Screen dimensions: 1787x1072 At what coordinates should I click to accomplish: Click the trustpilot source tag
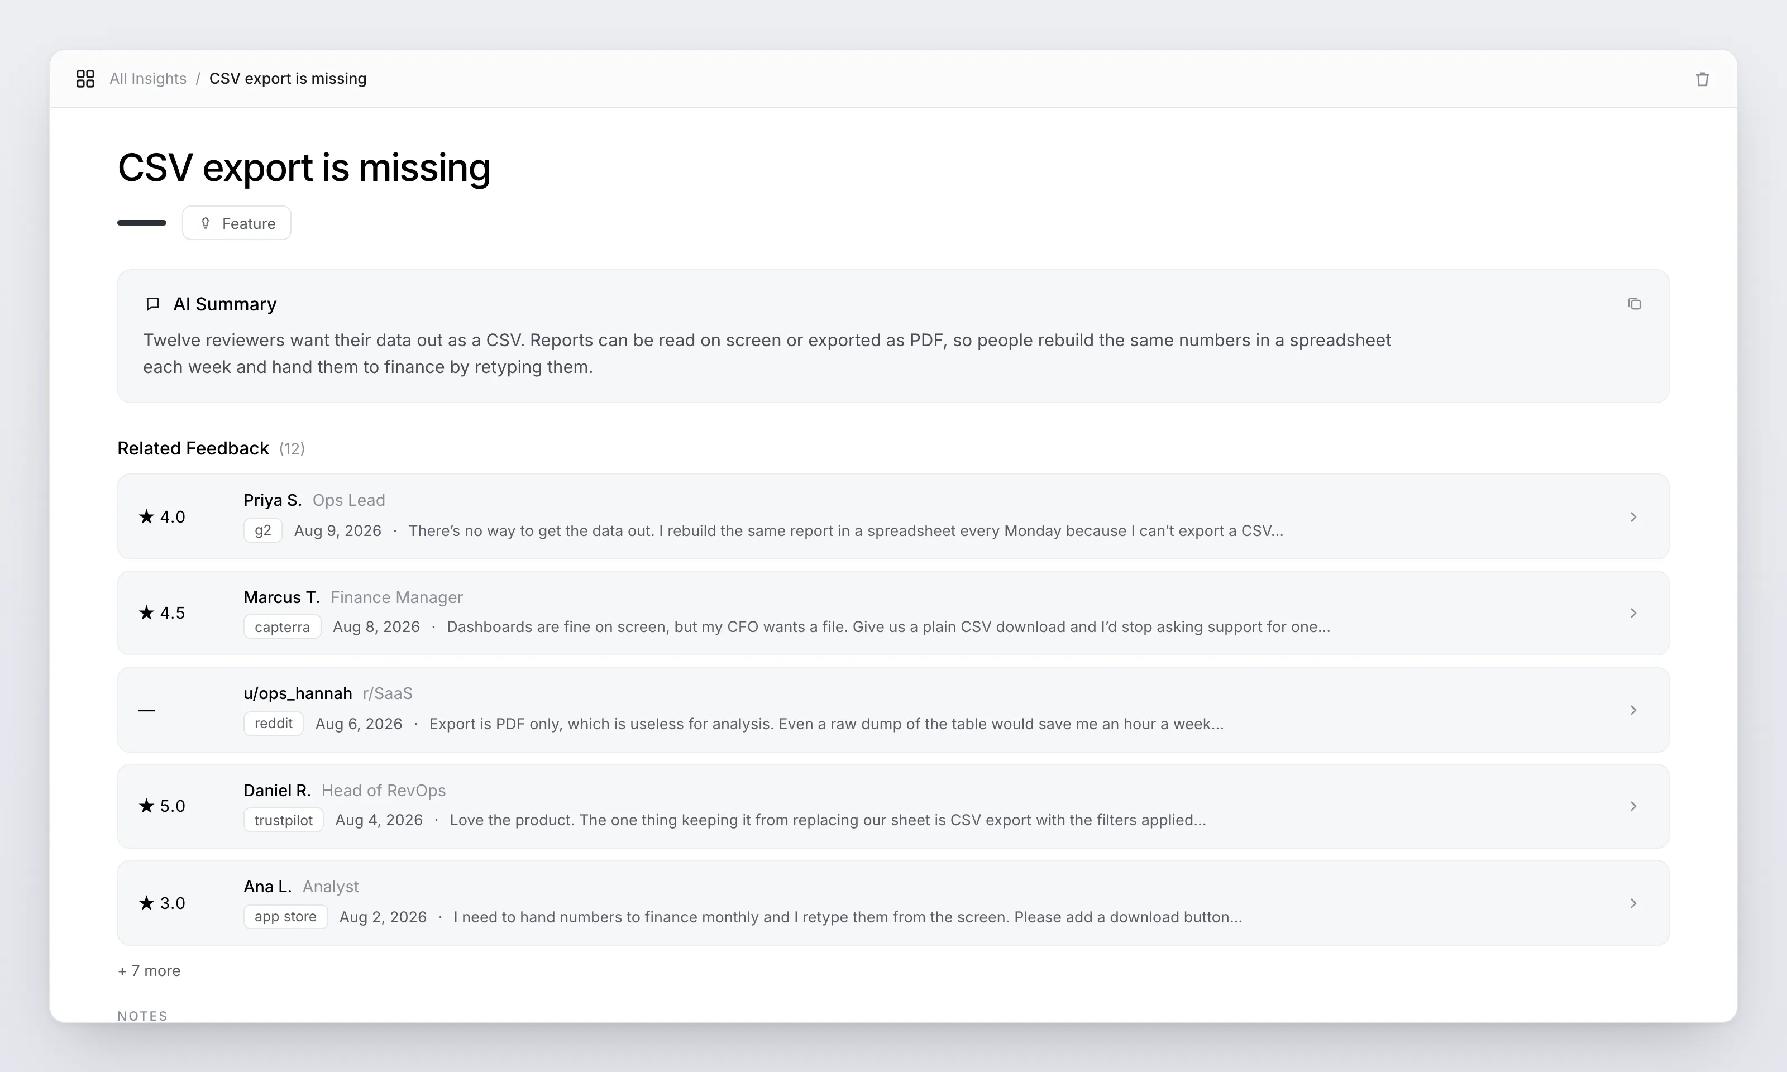coord(283,820)
